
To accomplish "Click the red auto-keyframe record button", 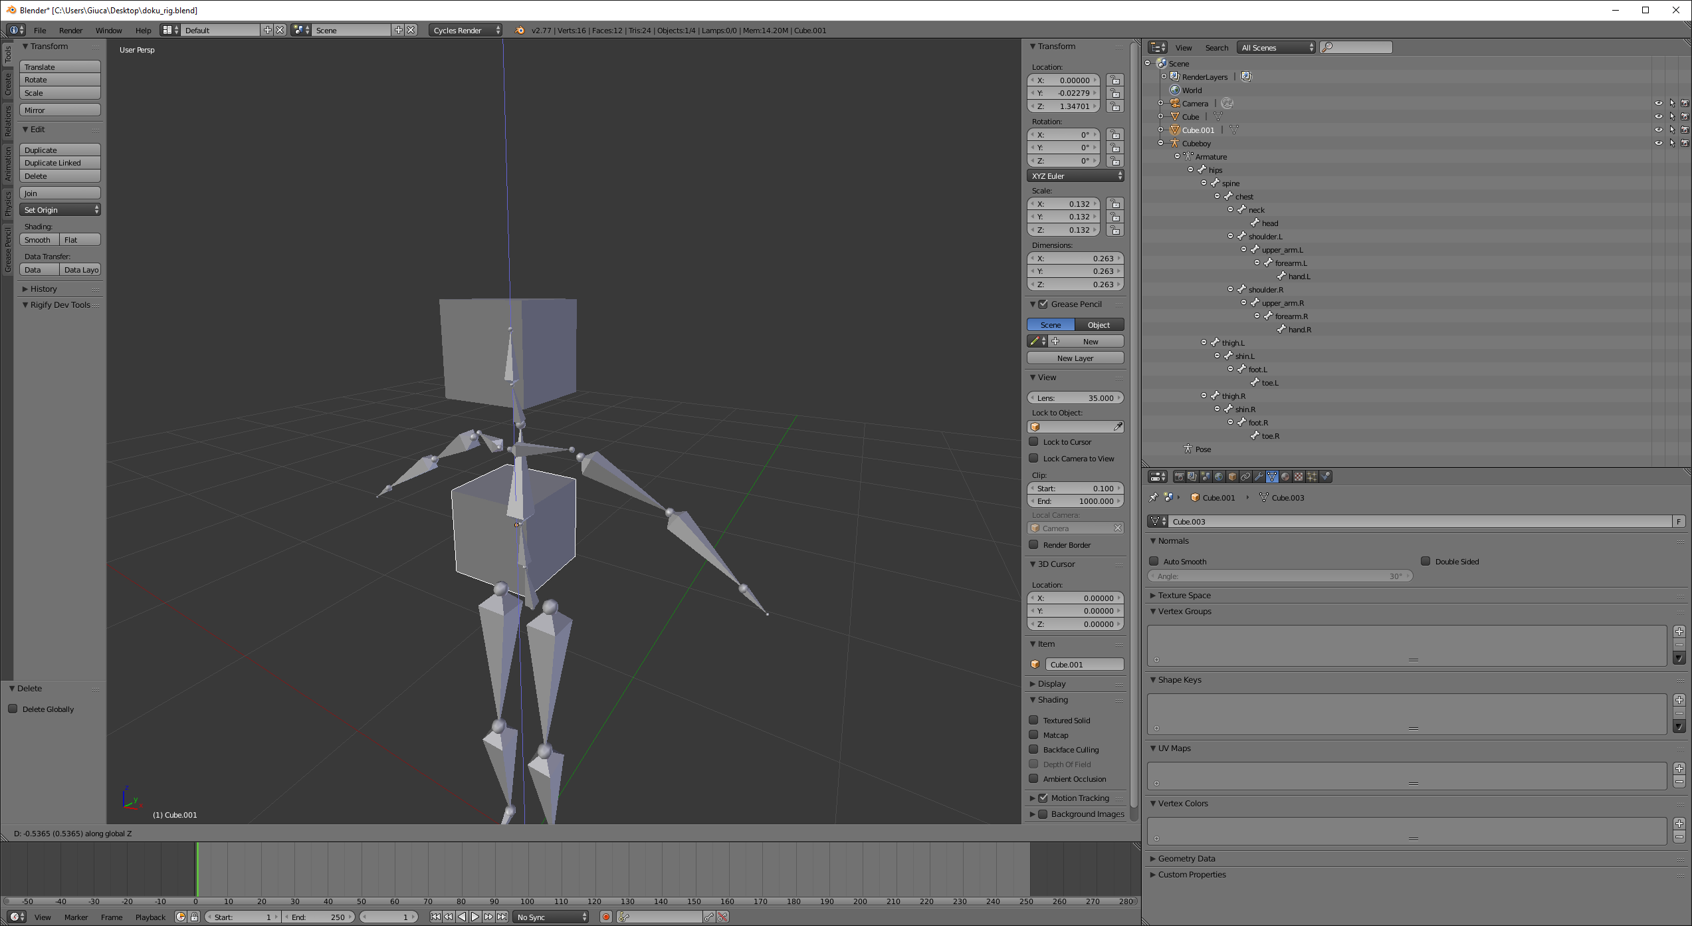I will (x=605, y=917).
